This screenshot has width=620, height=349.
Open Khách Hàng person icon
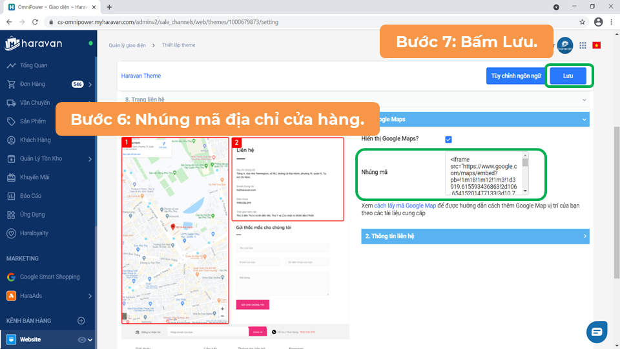point(11,140)
